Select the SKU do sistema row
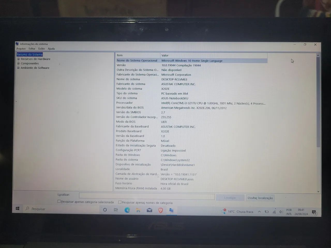The image size is (331, 248). click(x=191, y=98)
